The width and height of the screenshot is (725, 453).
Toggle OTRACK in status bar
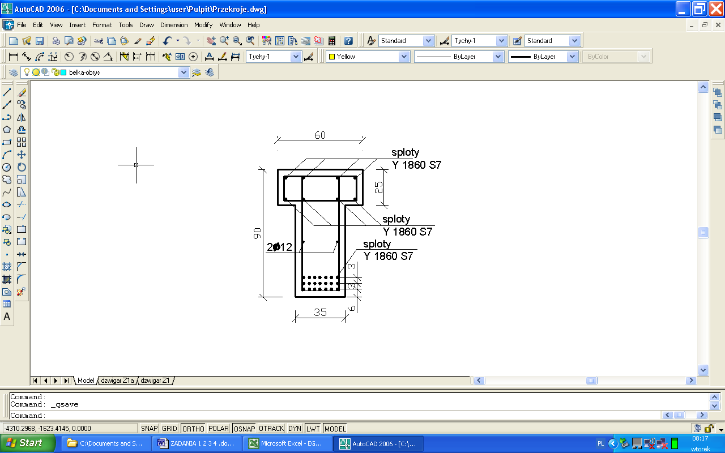(271, 429)
